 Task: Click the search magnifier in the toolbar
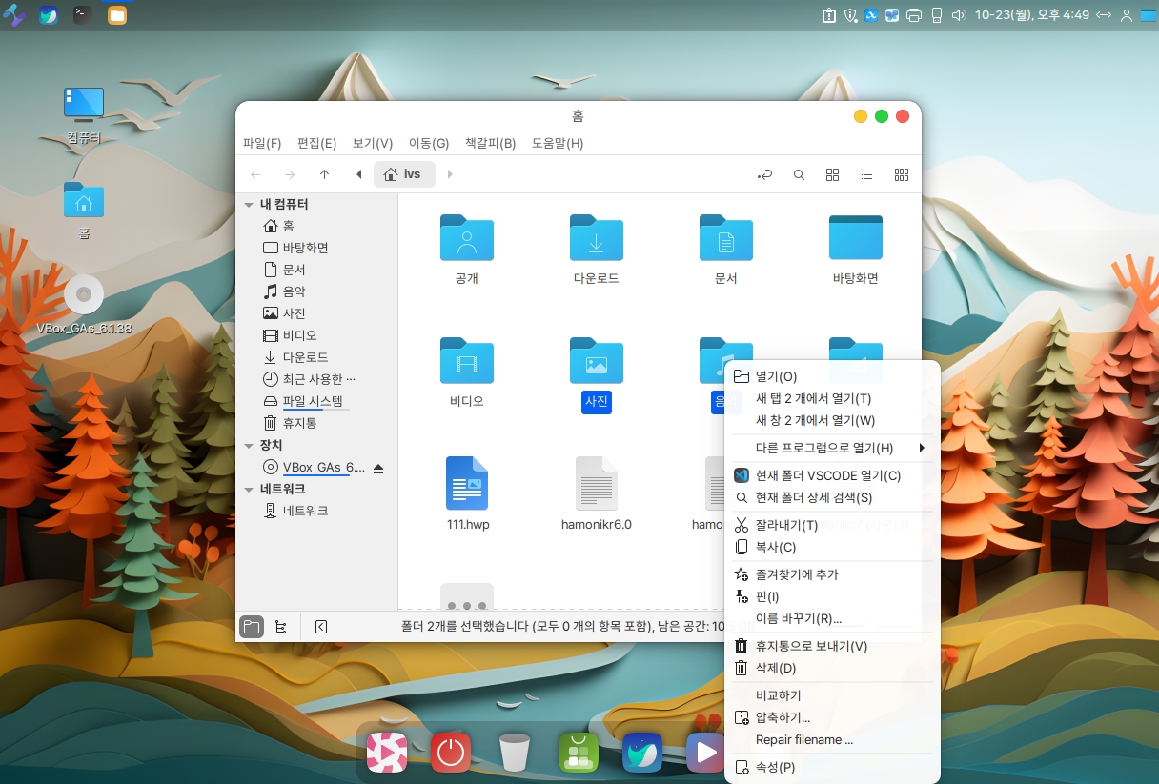point(800,174)
